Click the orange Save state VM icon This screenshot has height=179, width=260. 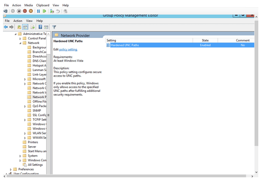(31, 11)
